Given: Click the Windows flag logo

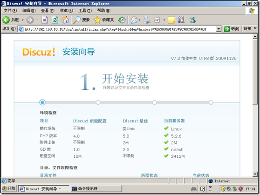Looking at the screenshot, I should [252, 11].
